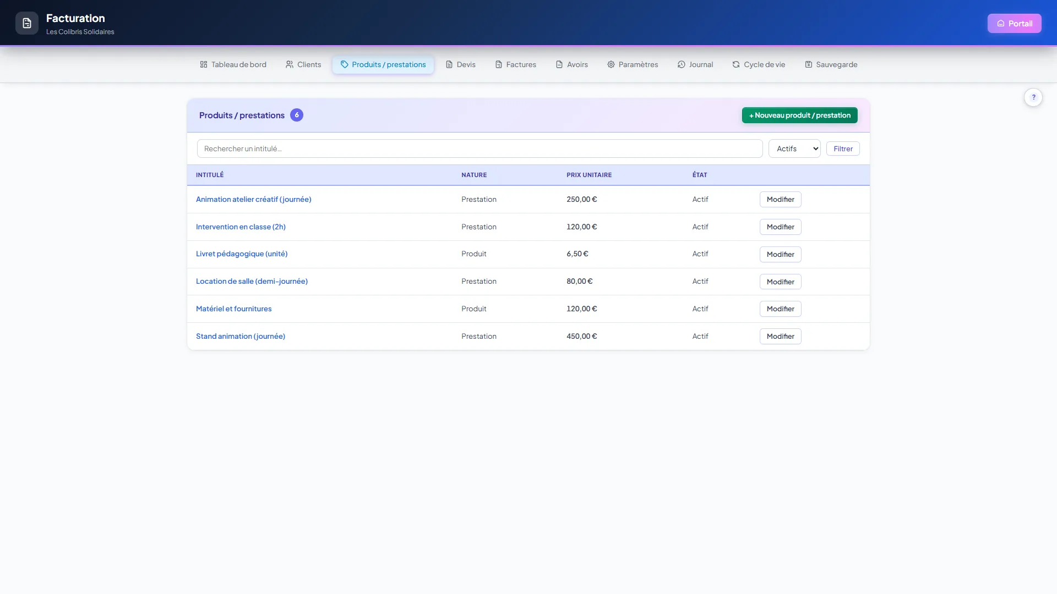Click the Clients people icon
Viewport: 1057px width, 594px height.
(290, 64)
